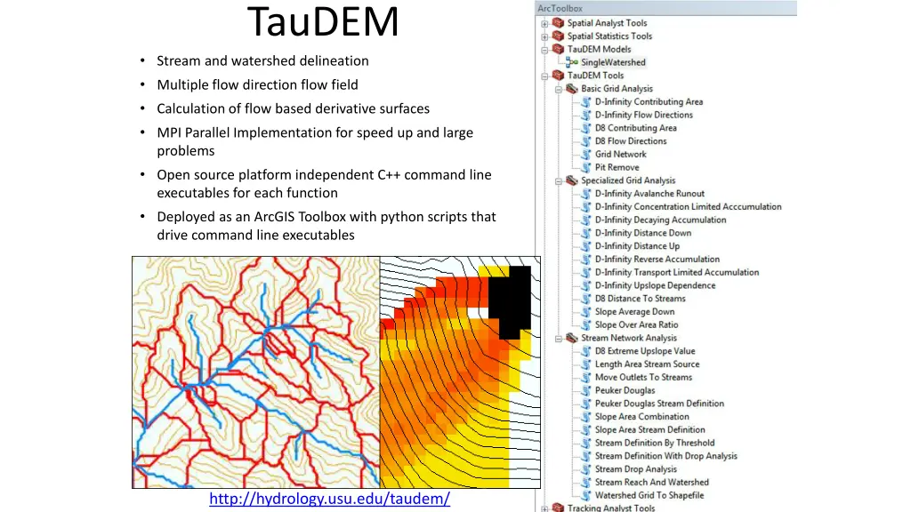
Task: Click the Stream Network Analysis toolset icon
Action: (572, 338)
